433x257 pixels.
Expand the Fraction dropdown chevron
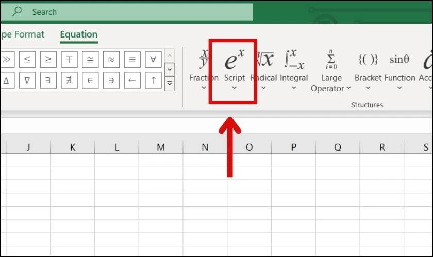coord(204,88)
